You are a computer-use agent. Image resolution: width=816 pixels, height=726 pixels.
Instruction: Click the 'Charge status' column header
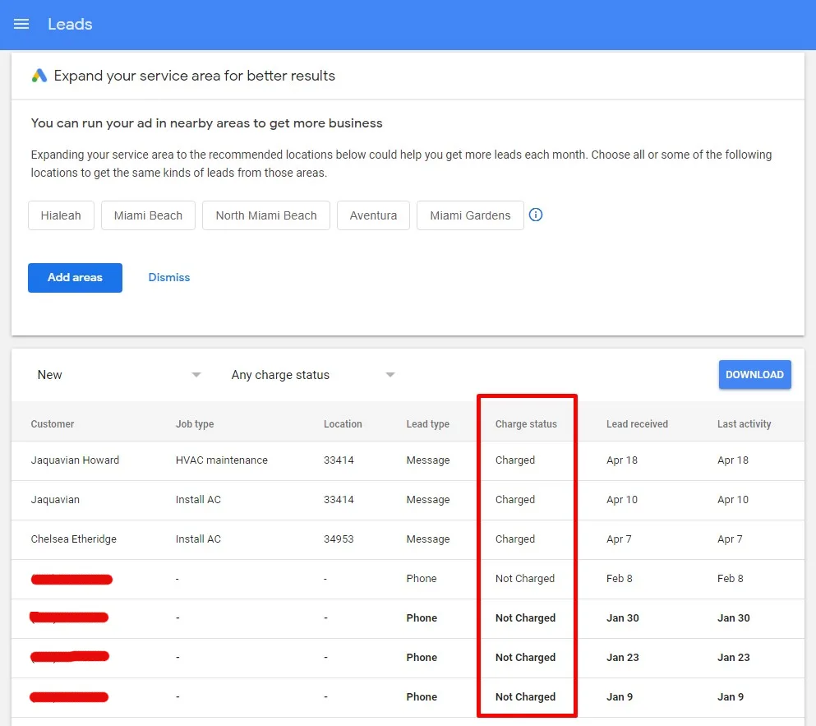pyautogui.click(x=526, y=423)
